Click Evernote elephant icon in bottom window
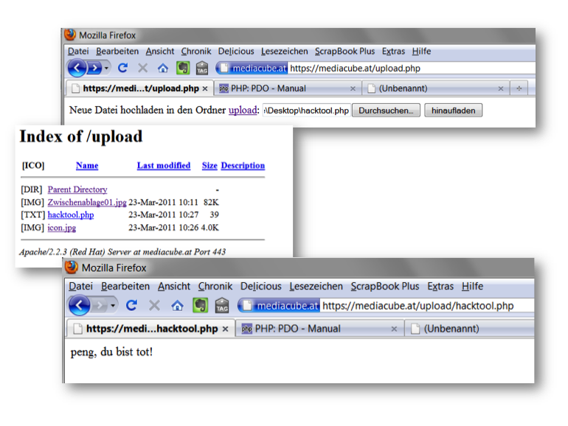 200,305
